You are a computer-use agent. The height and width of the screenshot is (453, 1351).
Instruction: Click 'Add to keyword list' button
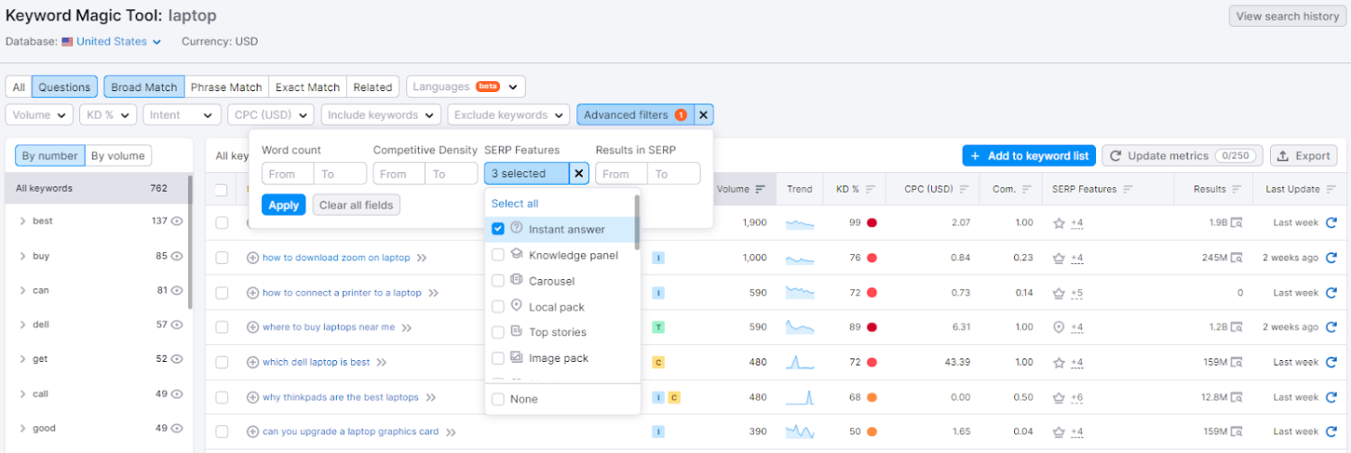point(1029,156)
